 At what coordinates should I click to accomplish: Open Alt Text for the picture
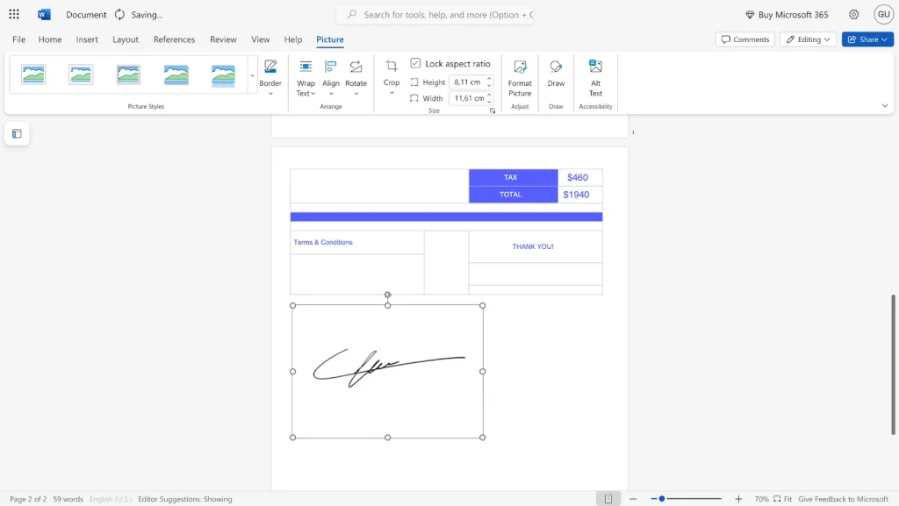[595, 75]
